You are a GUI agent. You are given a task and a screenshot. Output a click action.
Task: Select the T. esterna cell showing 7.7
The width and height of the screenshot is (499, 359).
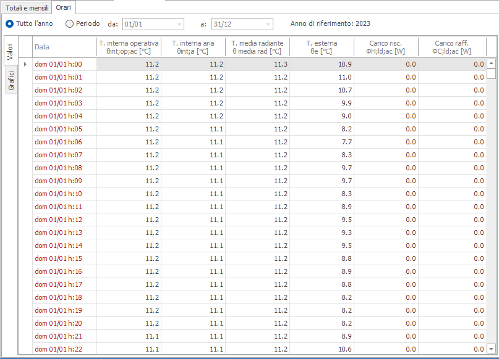[322, 142]
